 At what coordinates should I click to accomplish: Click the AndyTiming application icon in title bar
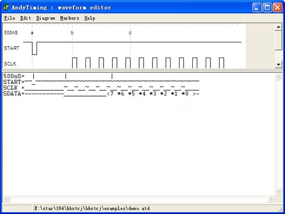[x=6, y=7]
